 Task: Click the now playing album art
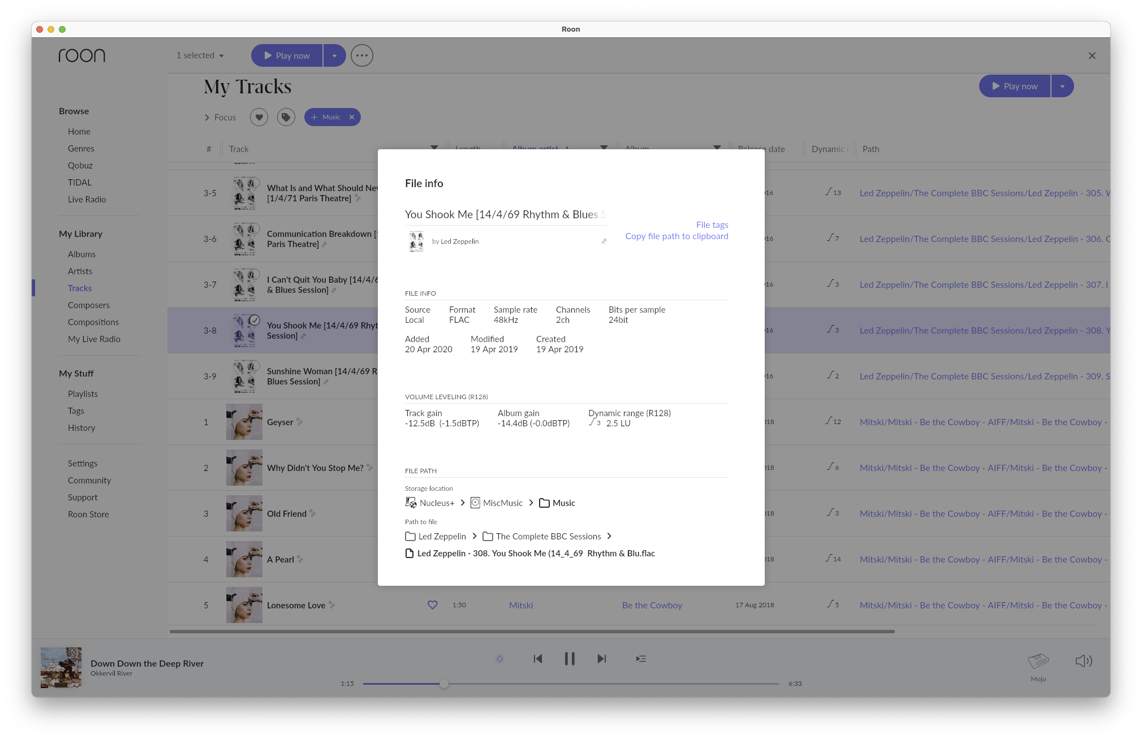click(x=61, y=667)
